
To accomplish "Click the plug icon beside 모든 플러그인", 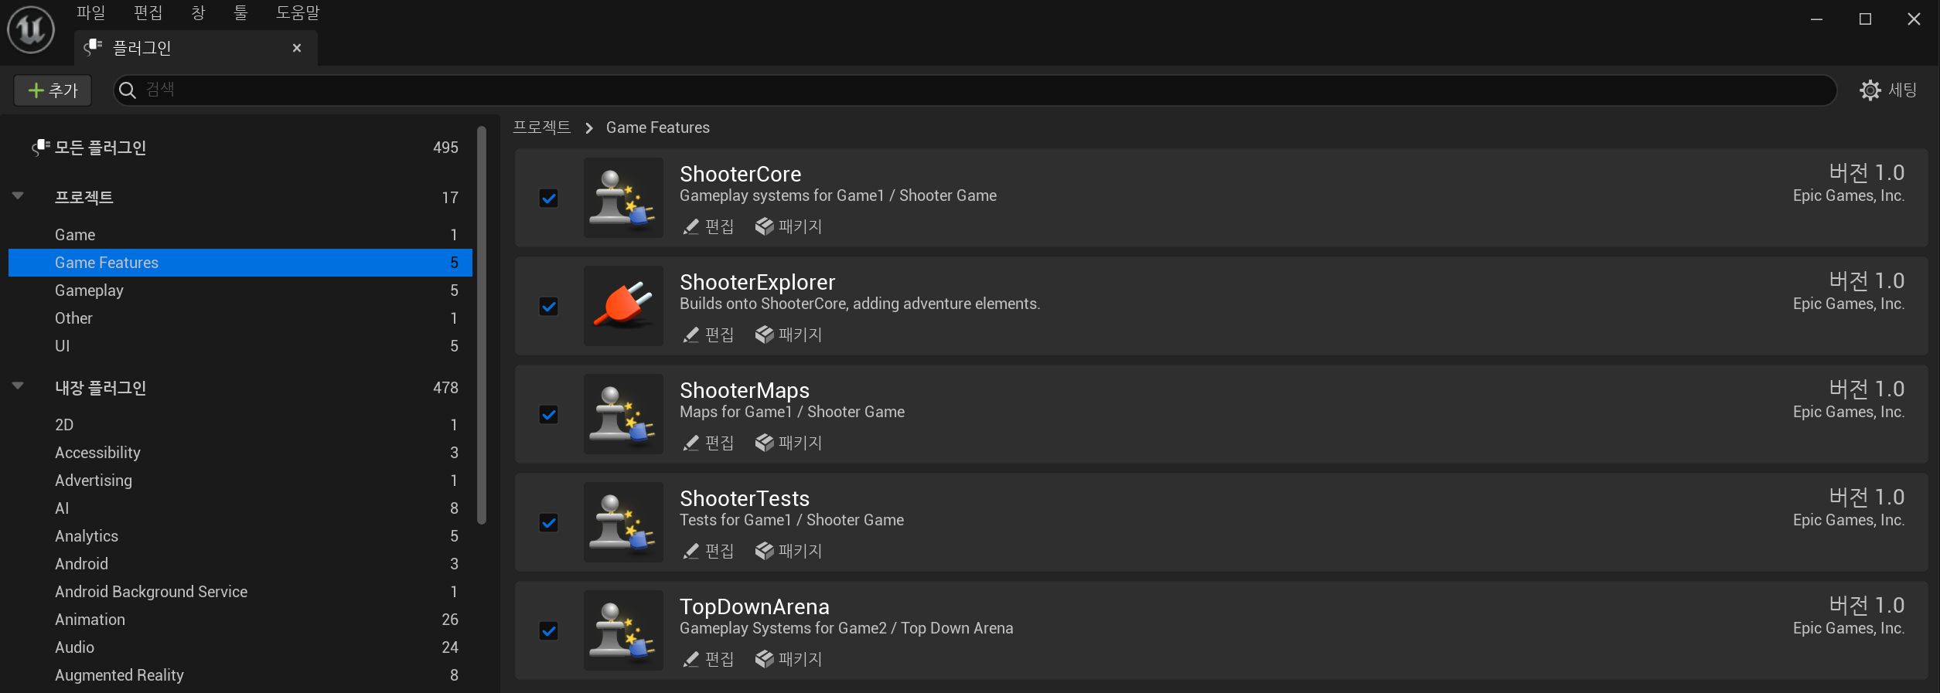I will [x=40, y=147].
